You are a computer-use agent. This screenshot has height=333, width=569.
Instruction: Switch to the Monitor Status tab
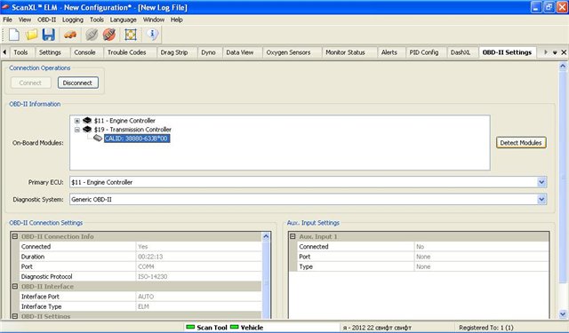(x=345, y=52)
